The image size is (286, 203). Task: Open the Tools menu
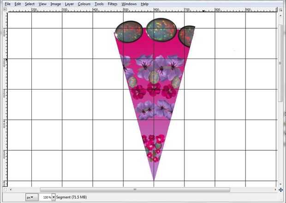[x=99, y=4]
